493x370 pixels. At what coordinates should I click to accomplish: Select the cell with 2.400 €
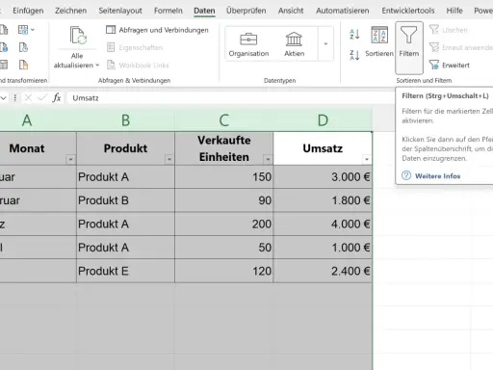click(x=323, y=271)
